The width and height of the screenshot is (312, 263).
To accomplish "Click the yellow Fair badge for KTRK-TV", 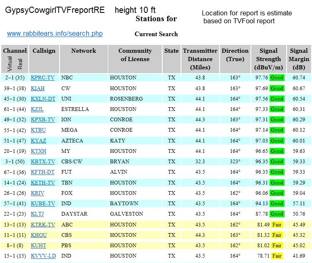I will tap(277, 225).
